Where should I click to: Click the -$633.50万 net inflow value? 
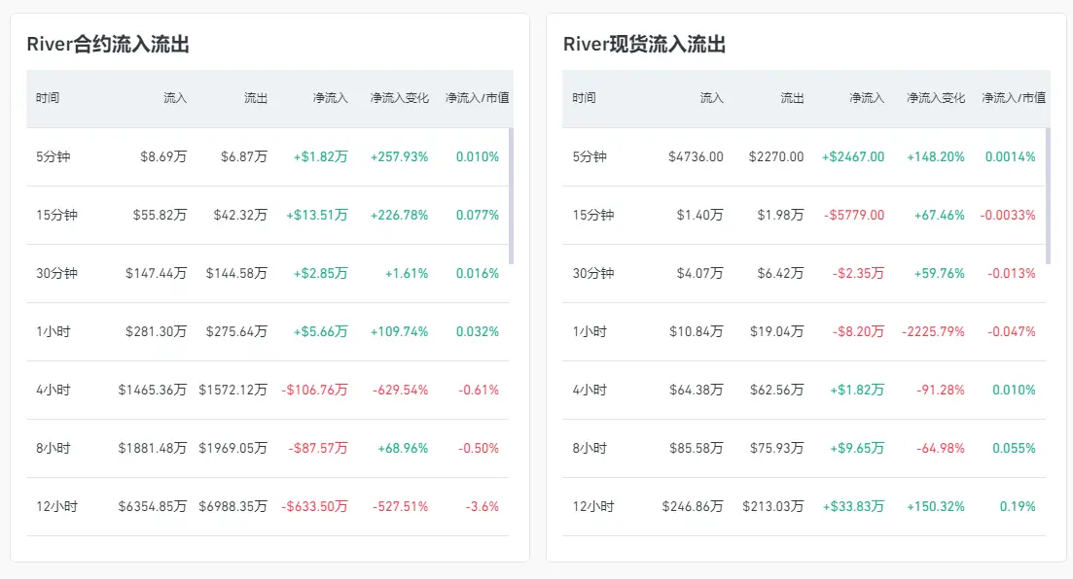click(x=315, y=506)
